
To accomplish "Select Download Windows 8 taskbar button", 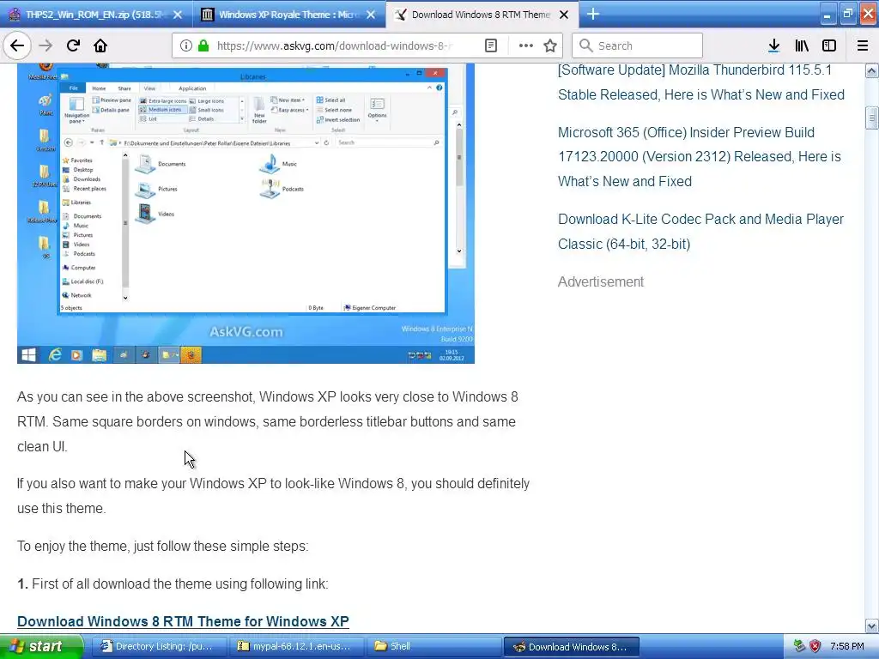I will pos(571,646).
